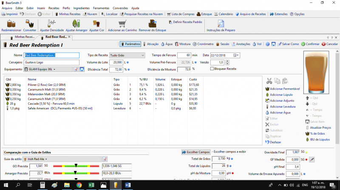Switch to Minhas Recei... document tab
This screenshot has height=190, width=340.
click(23, 37)
